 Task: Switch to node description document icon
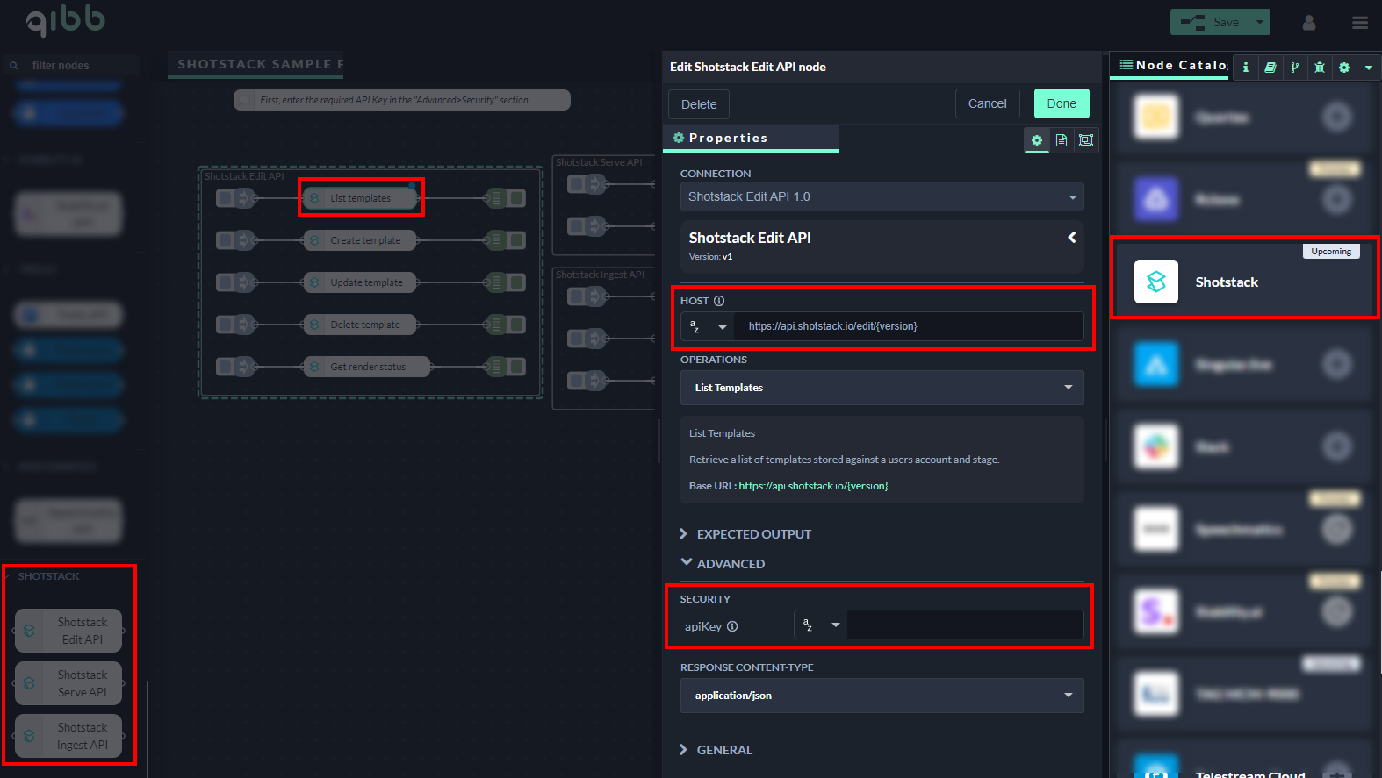point(1062,140)
